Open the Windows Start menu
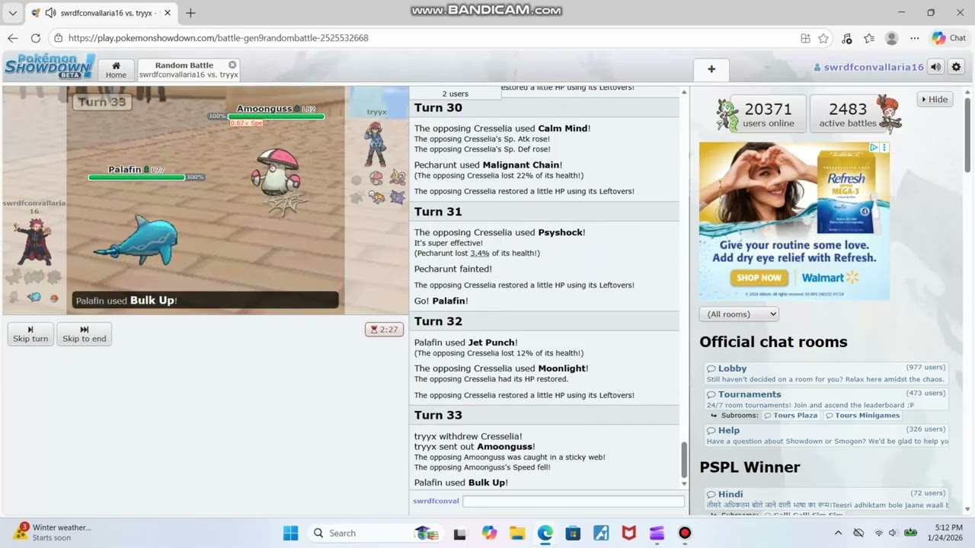The image size is (975, 548). 290,533
